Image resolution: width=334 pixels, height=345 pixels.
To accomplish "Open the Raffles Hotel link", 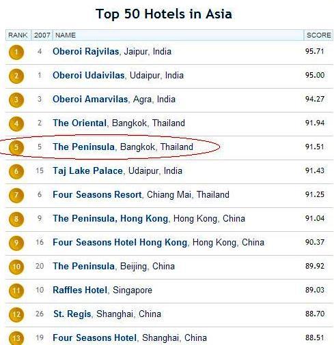I will [x=80, y=290].
